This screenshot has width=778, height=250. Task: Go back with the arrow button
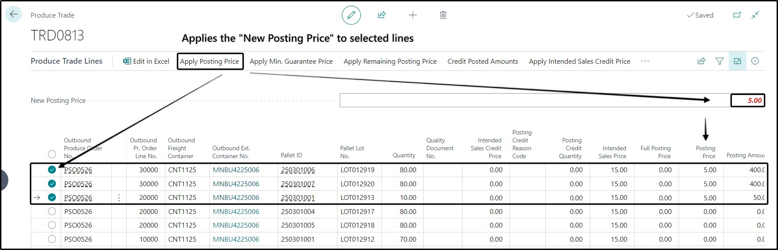pyautogui.click(x=14, y=14)
